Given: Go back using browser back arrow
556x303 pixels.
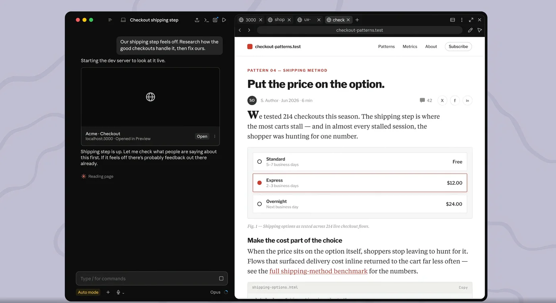Looking at the screenshot, I should point(240,30).
